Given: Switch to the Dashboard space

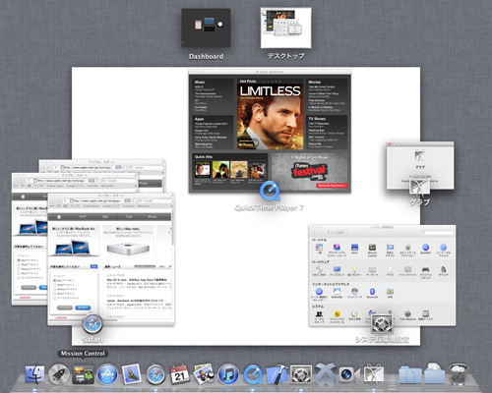Looking at the screenshot, I should coord(206,28).
